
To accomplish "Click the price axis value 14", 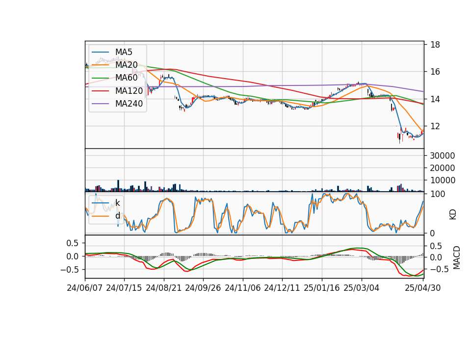I will pos(435,99).
